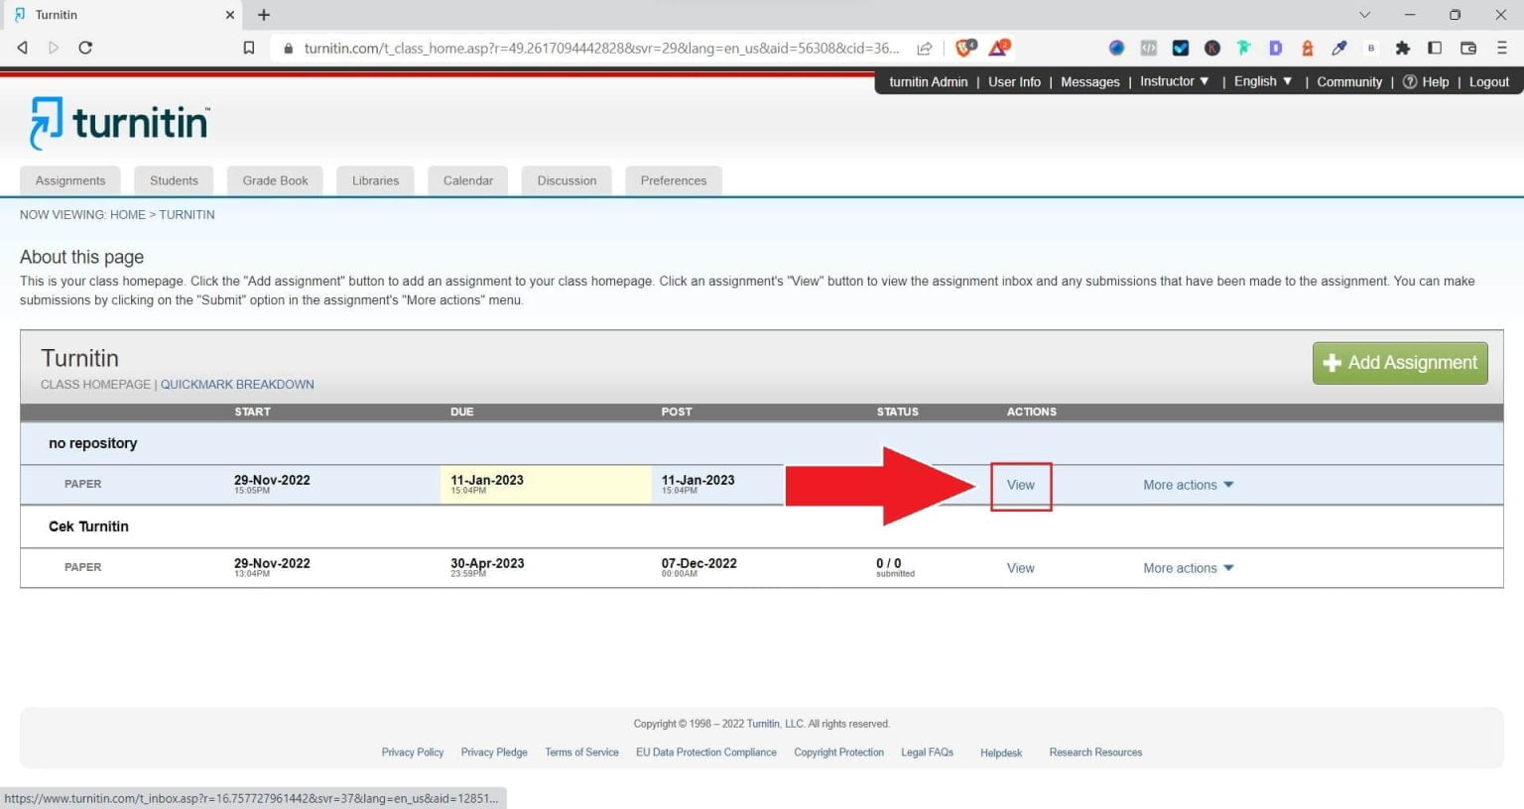Click the page reload icon
The image size is (1524, 809).
tap(85, 47)
